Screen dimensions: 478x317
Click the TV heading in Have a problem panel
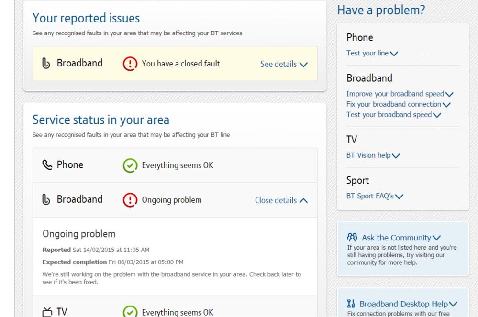[x=352, y=140]
